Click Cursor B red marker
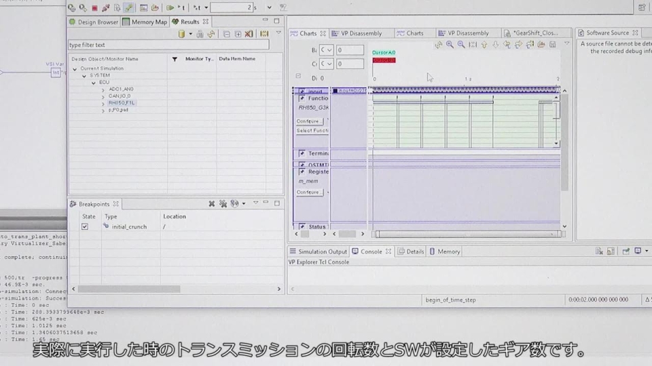 [384, 60]
